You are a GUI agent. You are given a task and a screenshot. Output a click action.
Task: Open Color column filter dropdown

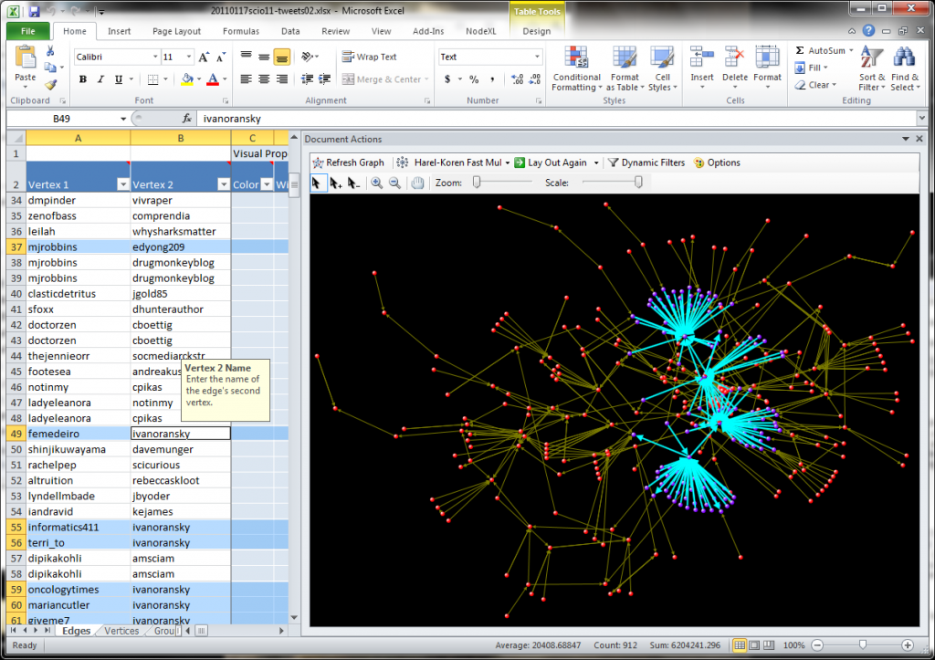tap(267, 184)
